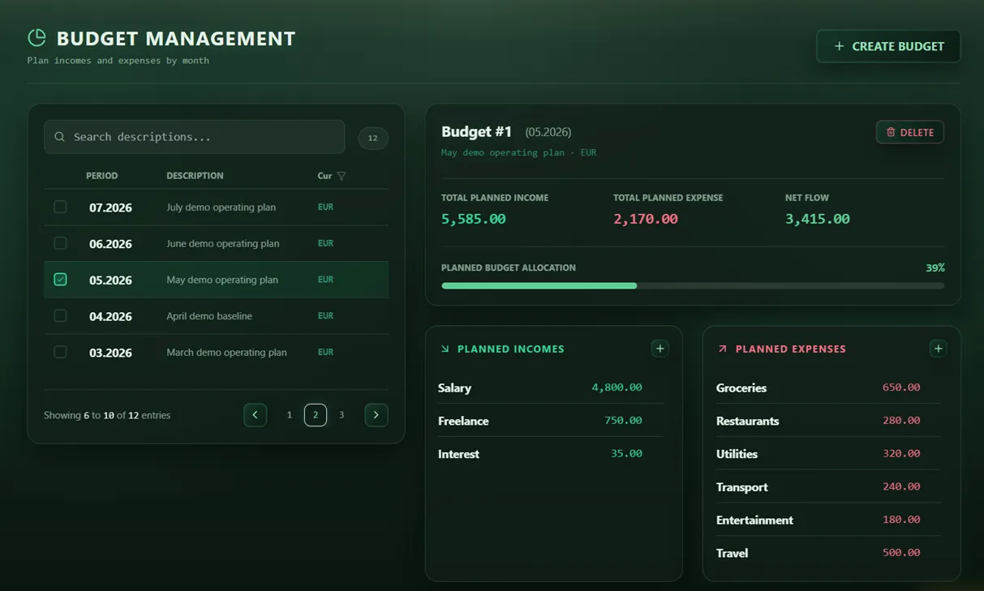Go to page 3 of entries
Image resolution: width=984 pixels, height=591 pixels.
342,415
